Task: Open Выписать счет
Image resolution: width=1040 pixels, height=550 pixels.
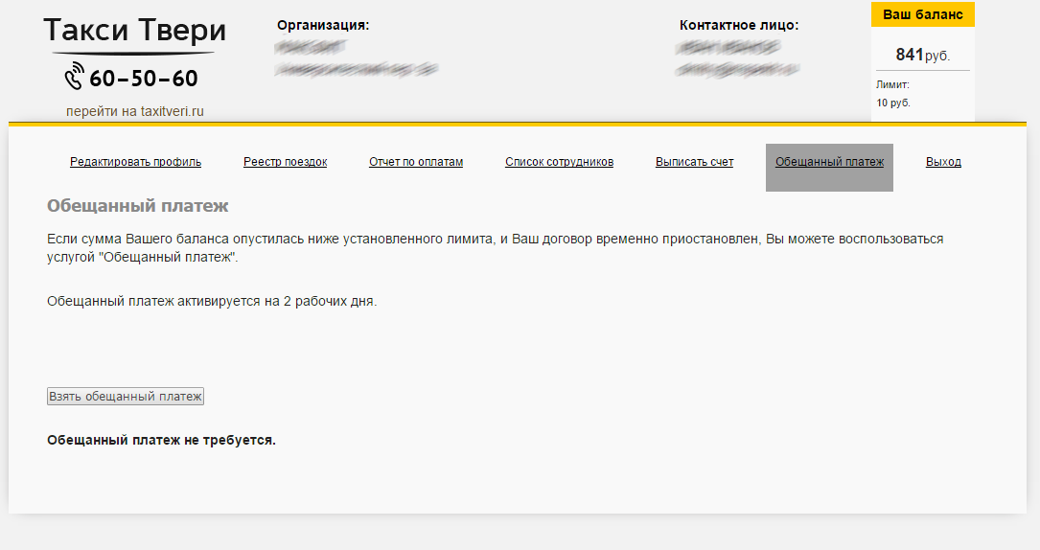Action: click(694, 162)
